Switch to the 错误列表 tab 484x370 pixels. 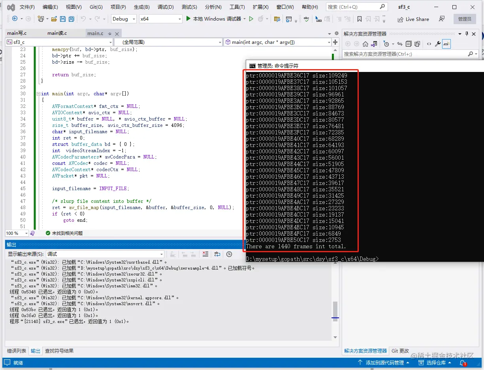click(x=17, y=351)
